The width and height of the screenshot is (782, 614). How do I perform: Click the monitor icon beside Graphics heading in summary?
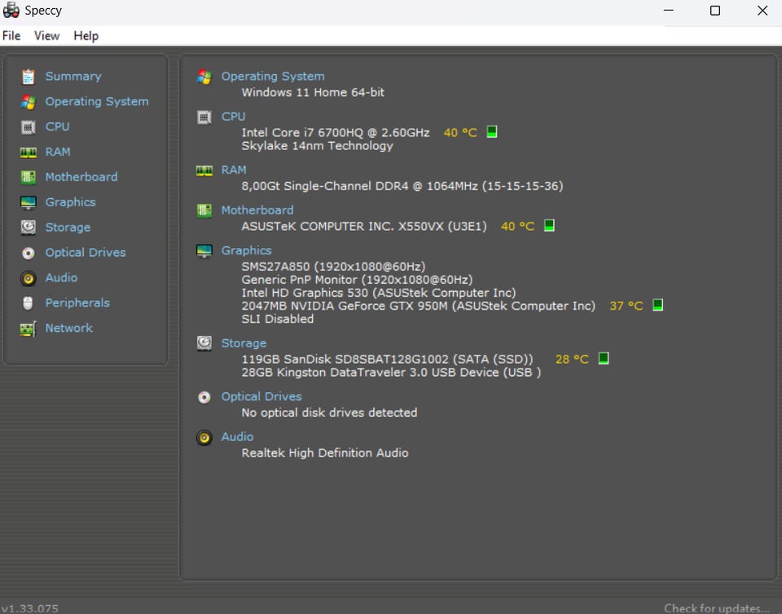click(x=204, y=251)
